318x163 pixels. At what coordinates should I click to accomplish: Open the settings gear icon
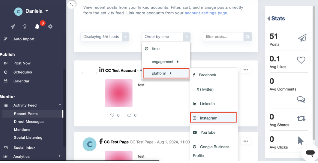(50, 26)
